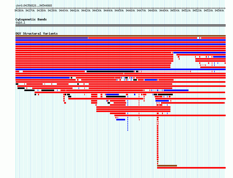Click the 6q16.1 band label
Image resolution: width=233 pixels, height=178 pixels.
20,23
